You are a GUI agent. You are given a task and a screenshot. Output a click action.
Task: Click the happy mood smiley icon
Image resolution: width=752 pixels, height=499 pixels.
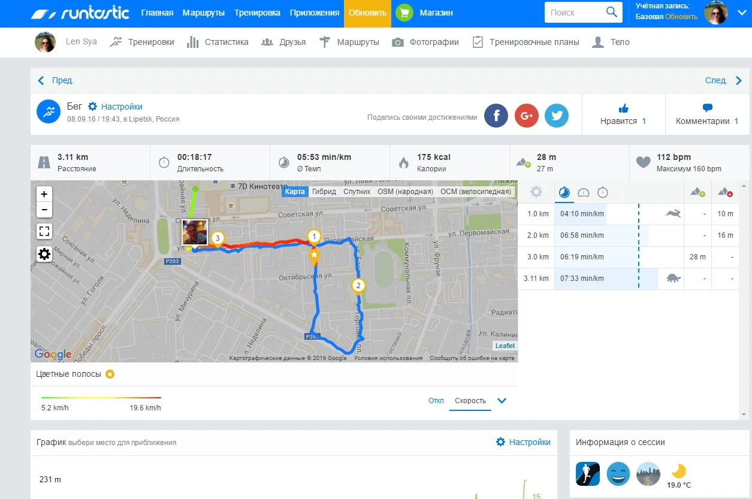tap(618, 474)
